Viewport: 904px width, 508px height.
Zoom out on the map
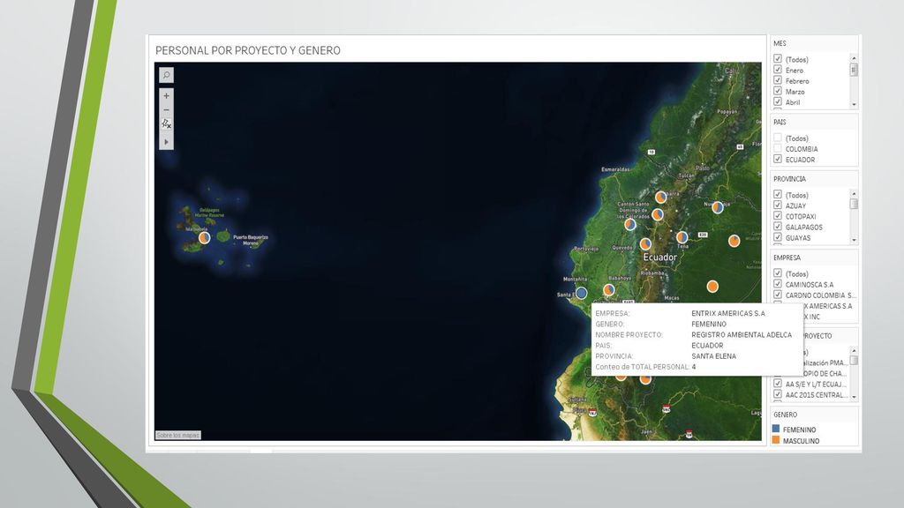coord(166,110)
